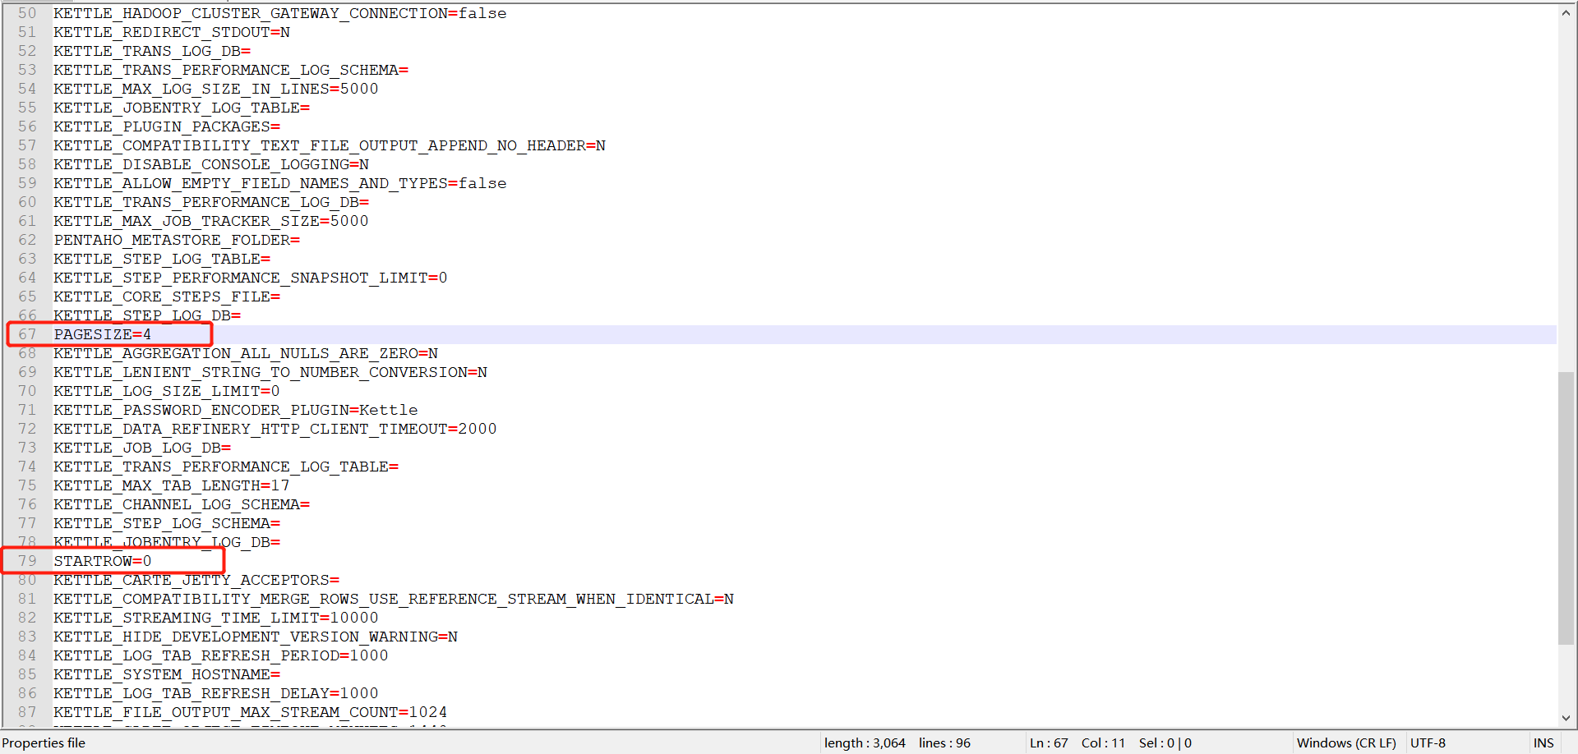The width and height of the screenshot is (1578, 754).
Task: Click the vertical scrollbar thumb
Action: pos(1566,508)
